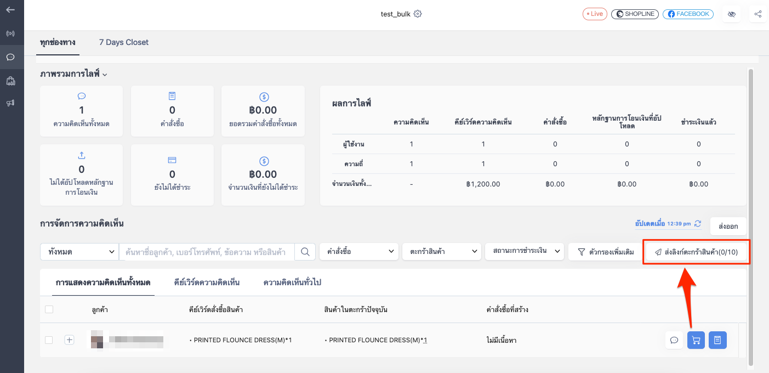The image size is (769, 373).
Task: Click the refresh icon beside อัปเดตเมื่อ
Action: (698, 224)
